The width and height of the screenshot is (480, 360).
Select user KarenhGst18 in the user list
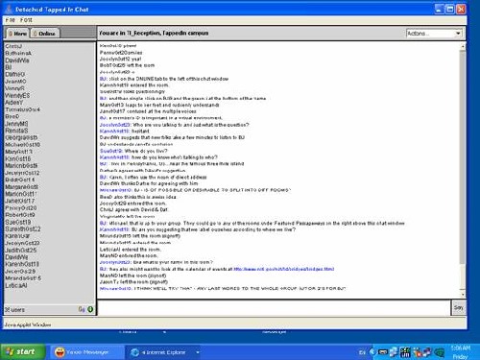pos(22,264)
